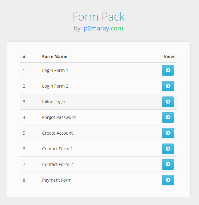This screenshot has height=205, width=199.
Task: Click the Forgot Password row label
Action: [x=59, y=117]
